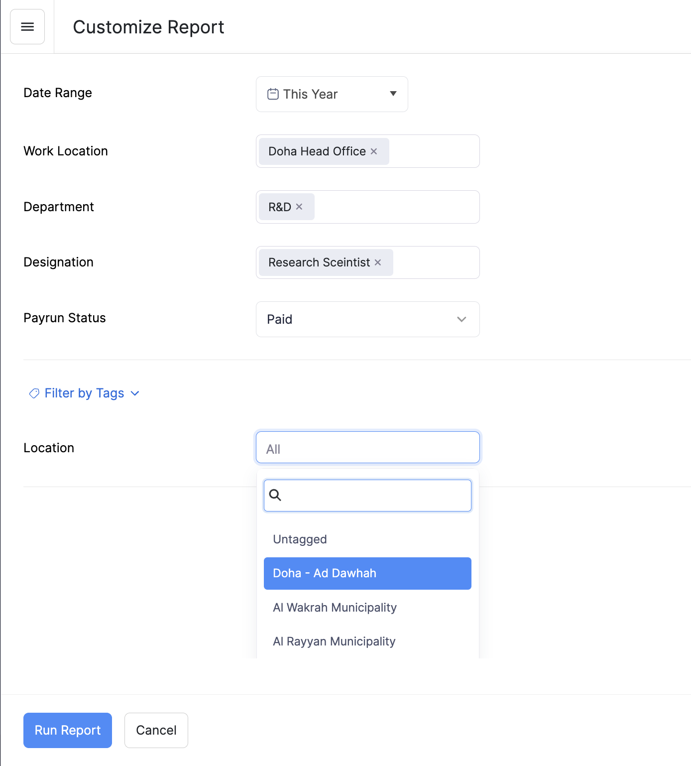Click the tag icon beside Filter by Tags
The height and width of the screenshot is (766, 691).
(x=33, y=393)
